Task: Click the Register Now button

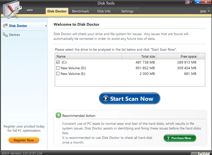Action: pos(24,140)
